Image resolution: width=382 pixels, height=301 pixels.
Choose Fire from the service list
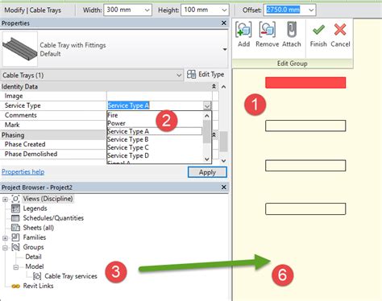[x=113, y=115]
